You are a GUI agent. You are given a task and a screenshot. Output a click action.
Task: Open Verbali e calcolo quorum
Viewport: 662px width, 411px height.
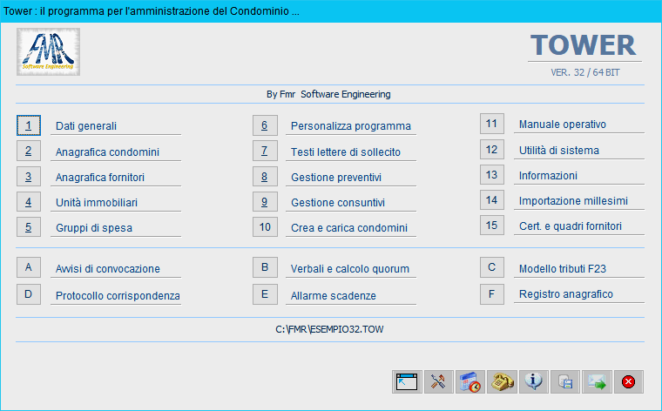(x=350, y=269)
